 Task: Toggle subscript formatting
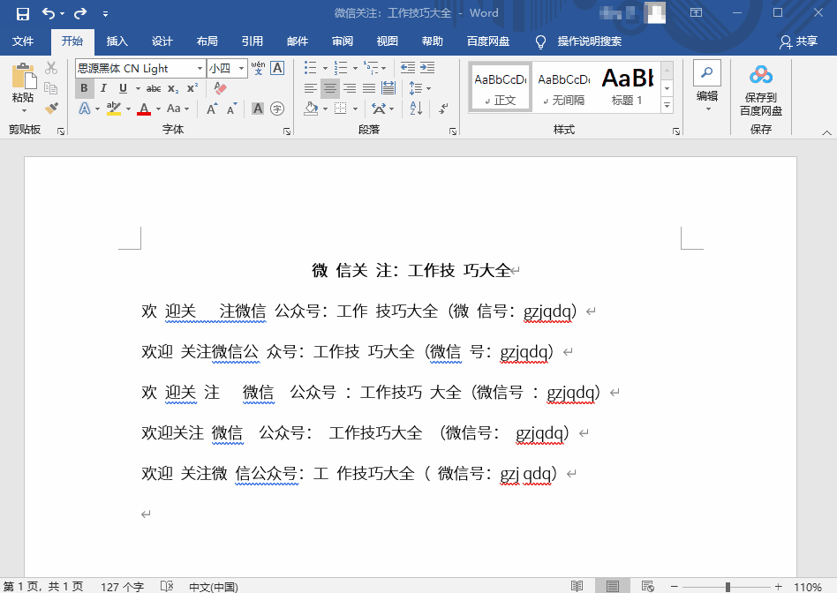tap(173, 88)
